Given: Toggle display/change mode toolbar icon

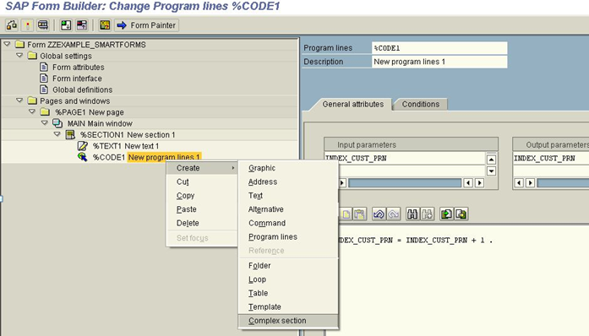Looking at the screenshot, I should (x=12, y=25).
